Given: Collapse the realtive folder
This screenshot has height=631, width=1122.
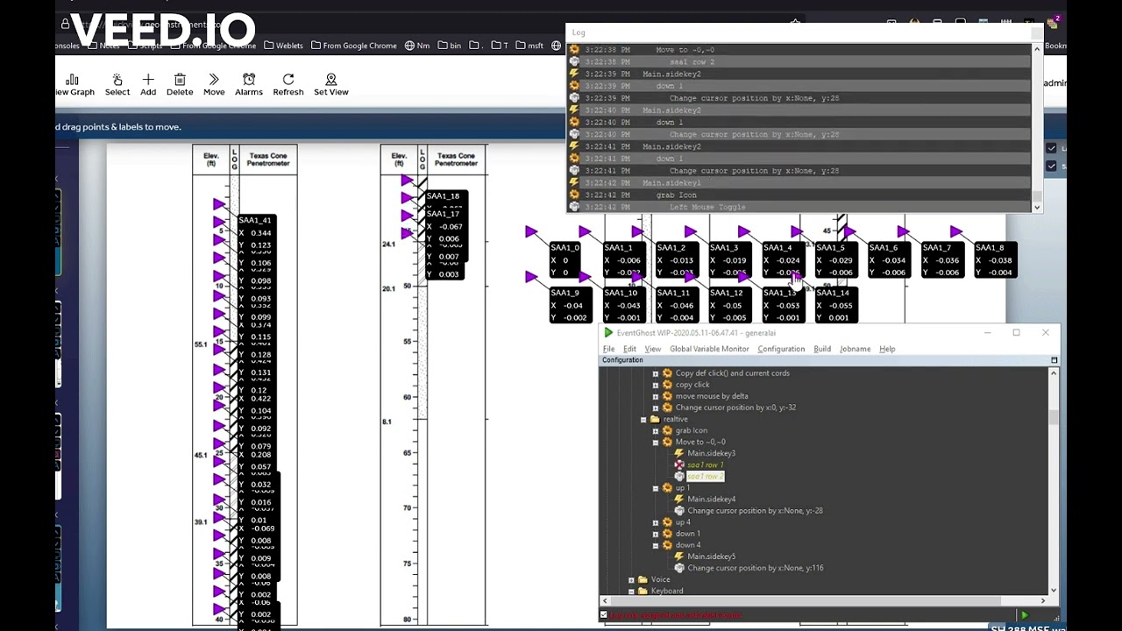Looking at the screenshot, I should 643,419.
